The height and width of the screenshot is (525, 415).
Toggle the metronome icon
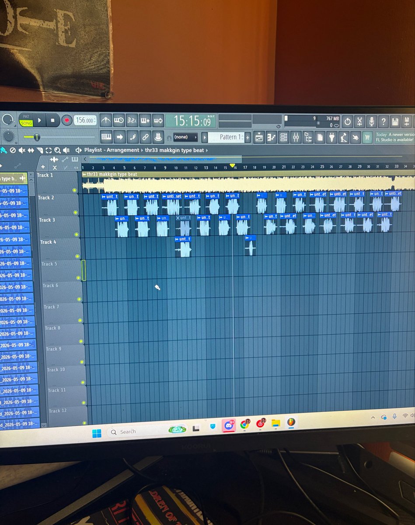click(105, 120)
